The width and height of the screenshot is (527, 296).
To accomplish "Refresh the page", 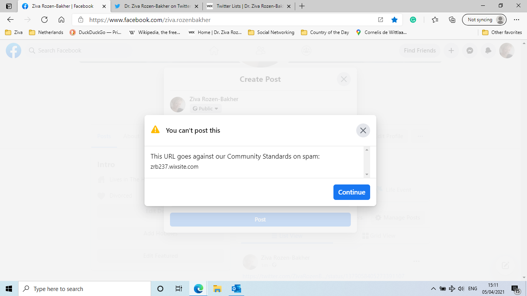I will pyautogui.click(x=44, y=20).
